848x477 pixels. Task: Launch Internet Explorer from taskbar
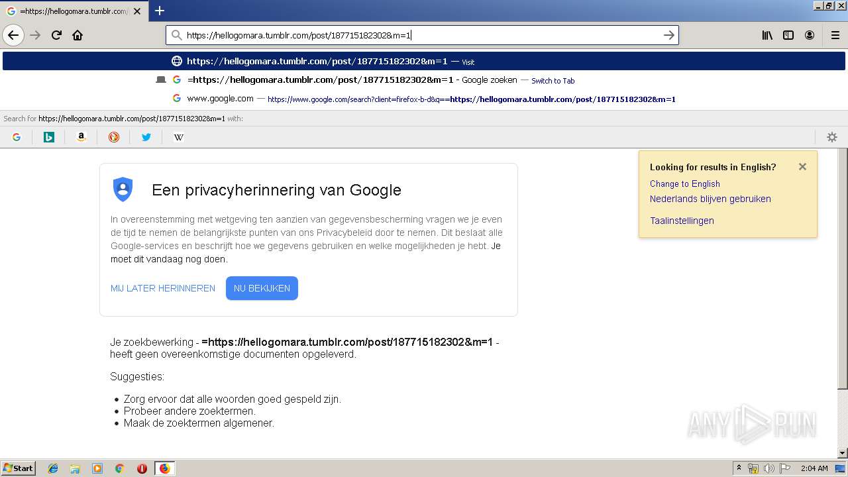pos(53,468)
